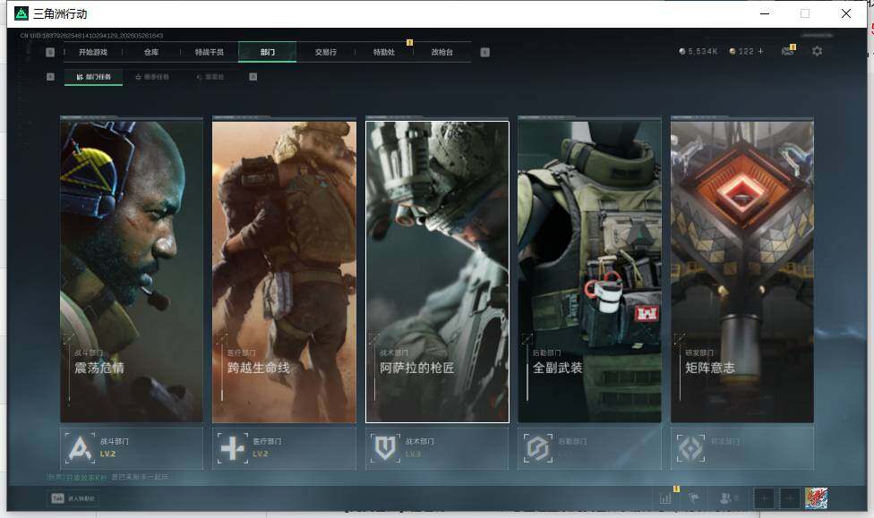The width and height of the screenshot is (874, 518).
Task: Click the world chat message line
Action: [x=107, y=478]
